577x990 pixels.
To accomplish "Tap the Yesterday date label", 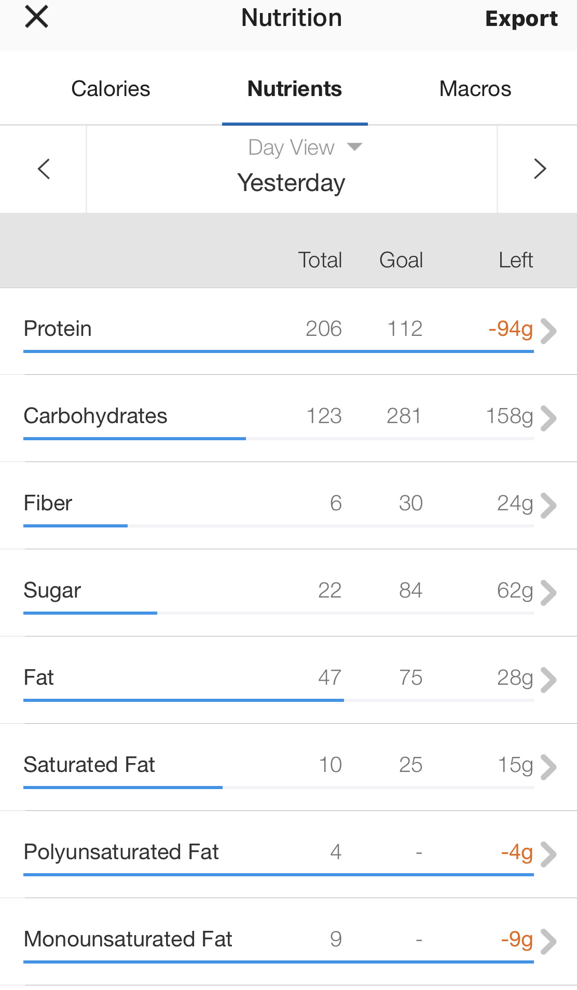I will (x=291, y=183).
